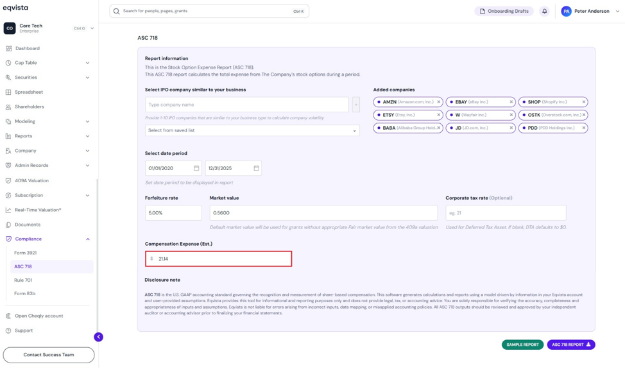Expand the Admin Records menu chevron
The height and width of the screenshot is (369, 625).
pyautogui.click(x=87, y=166)
